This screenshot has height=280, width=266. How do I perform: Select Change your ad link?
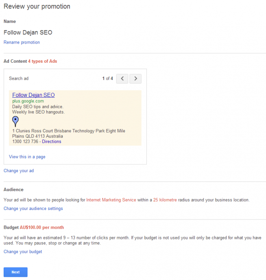pos(19,171)
